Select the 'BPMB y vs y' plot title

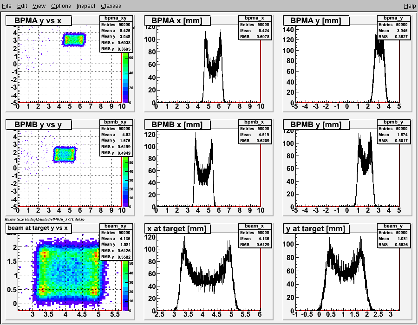coord(39,124)
